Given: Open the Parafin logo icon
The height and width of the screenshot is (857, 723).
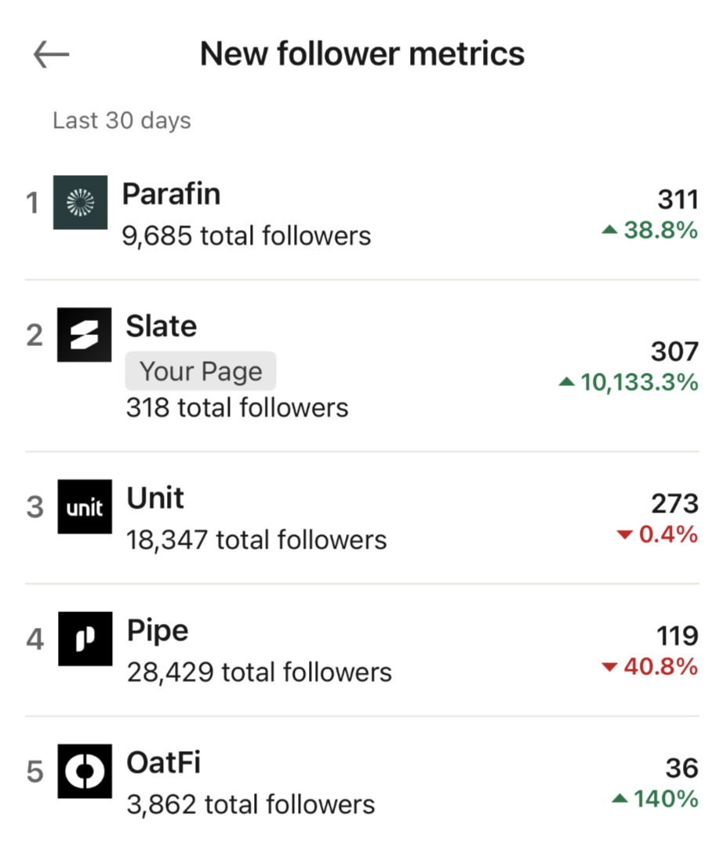Looking at the screenshot, I should pyautogui.click(x=80, y=202).
